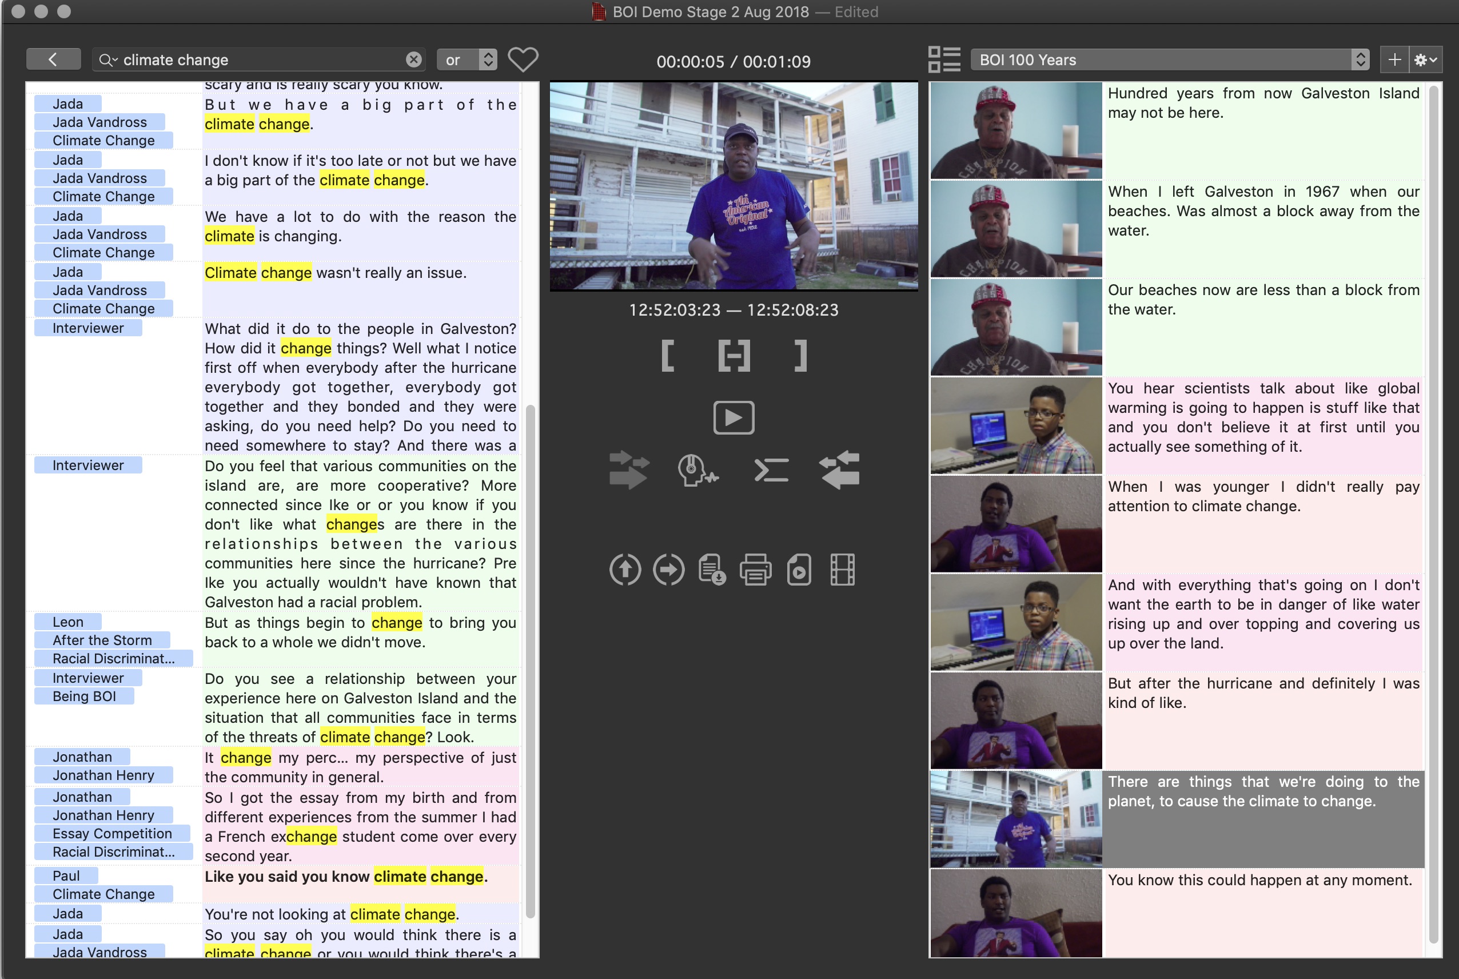Open the gear settings dropdown menu
Screen dimensions: 1459x979
[1425, 60]
